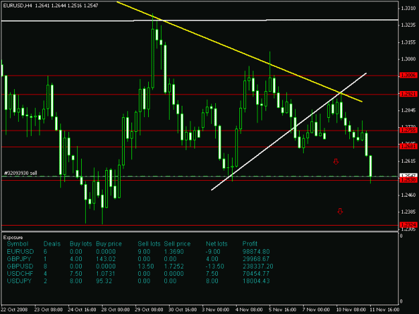Click the red 1.2921 price level label
Image resolution: width=419 pixels, height=314 pixels.
tap(408, 94)
